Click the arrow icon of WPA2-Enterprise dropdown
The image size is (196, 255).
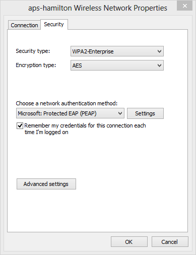coord(159,51)
